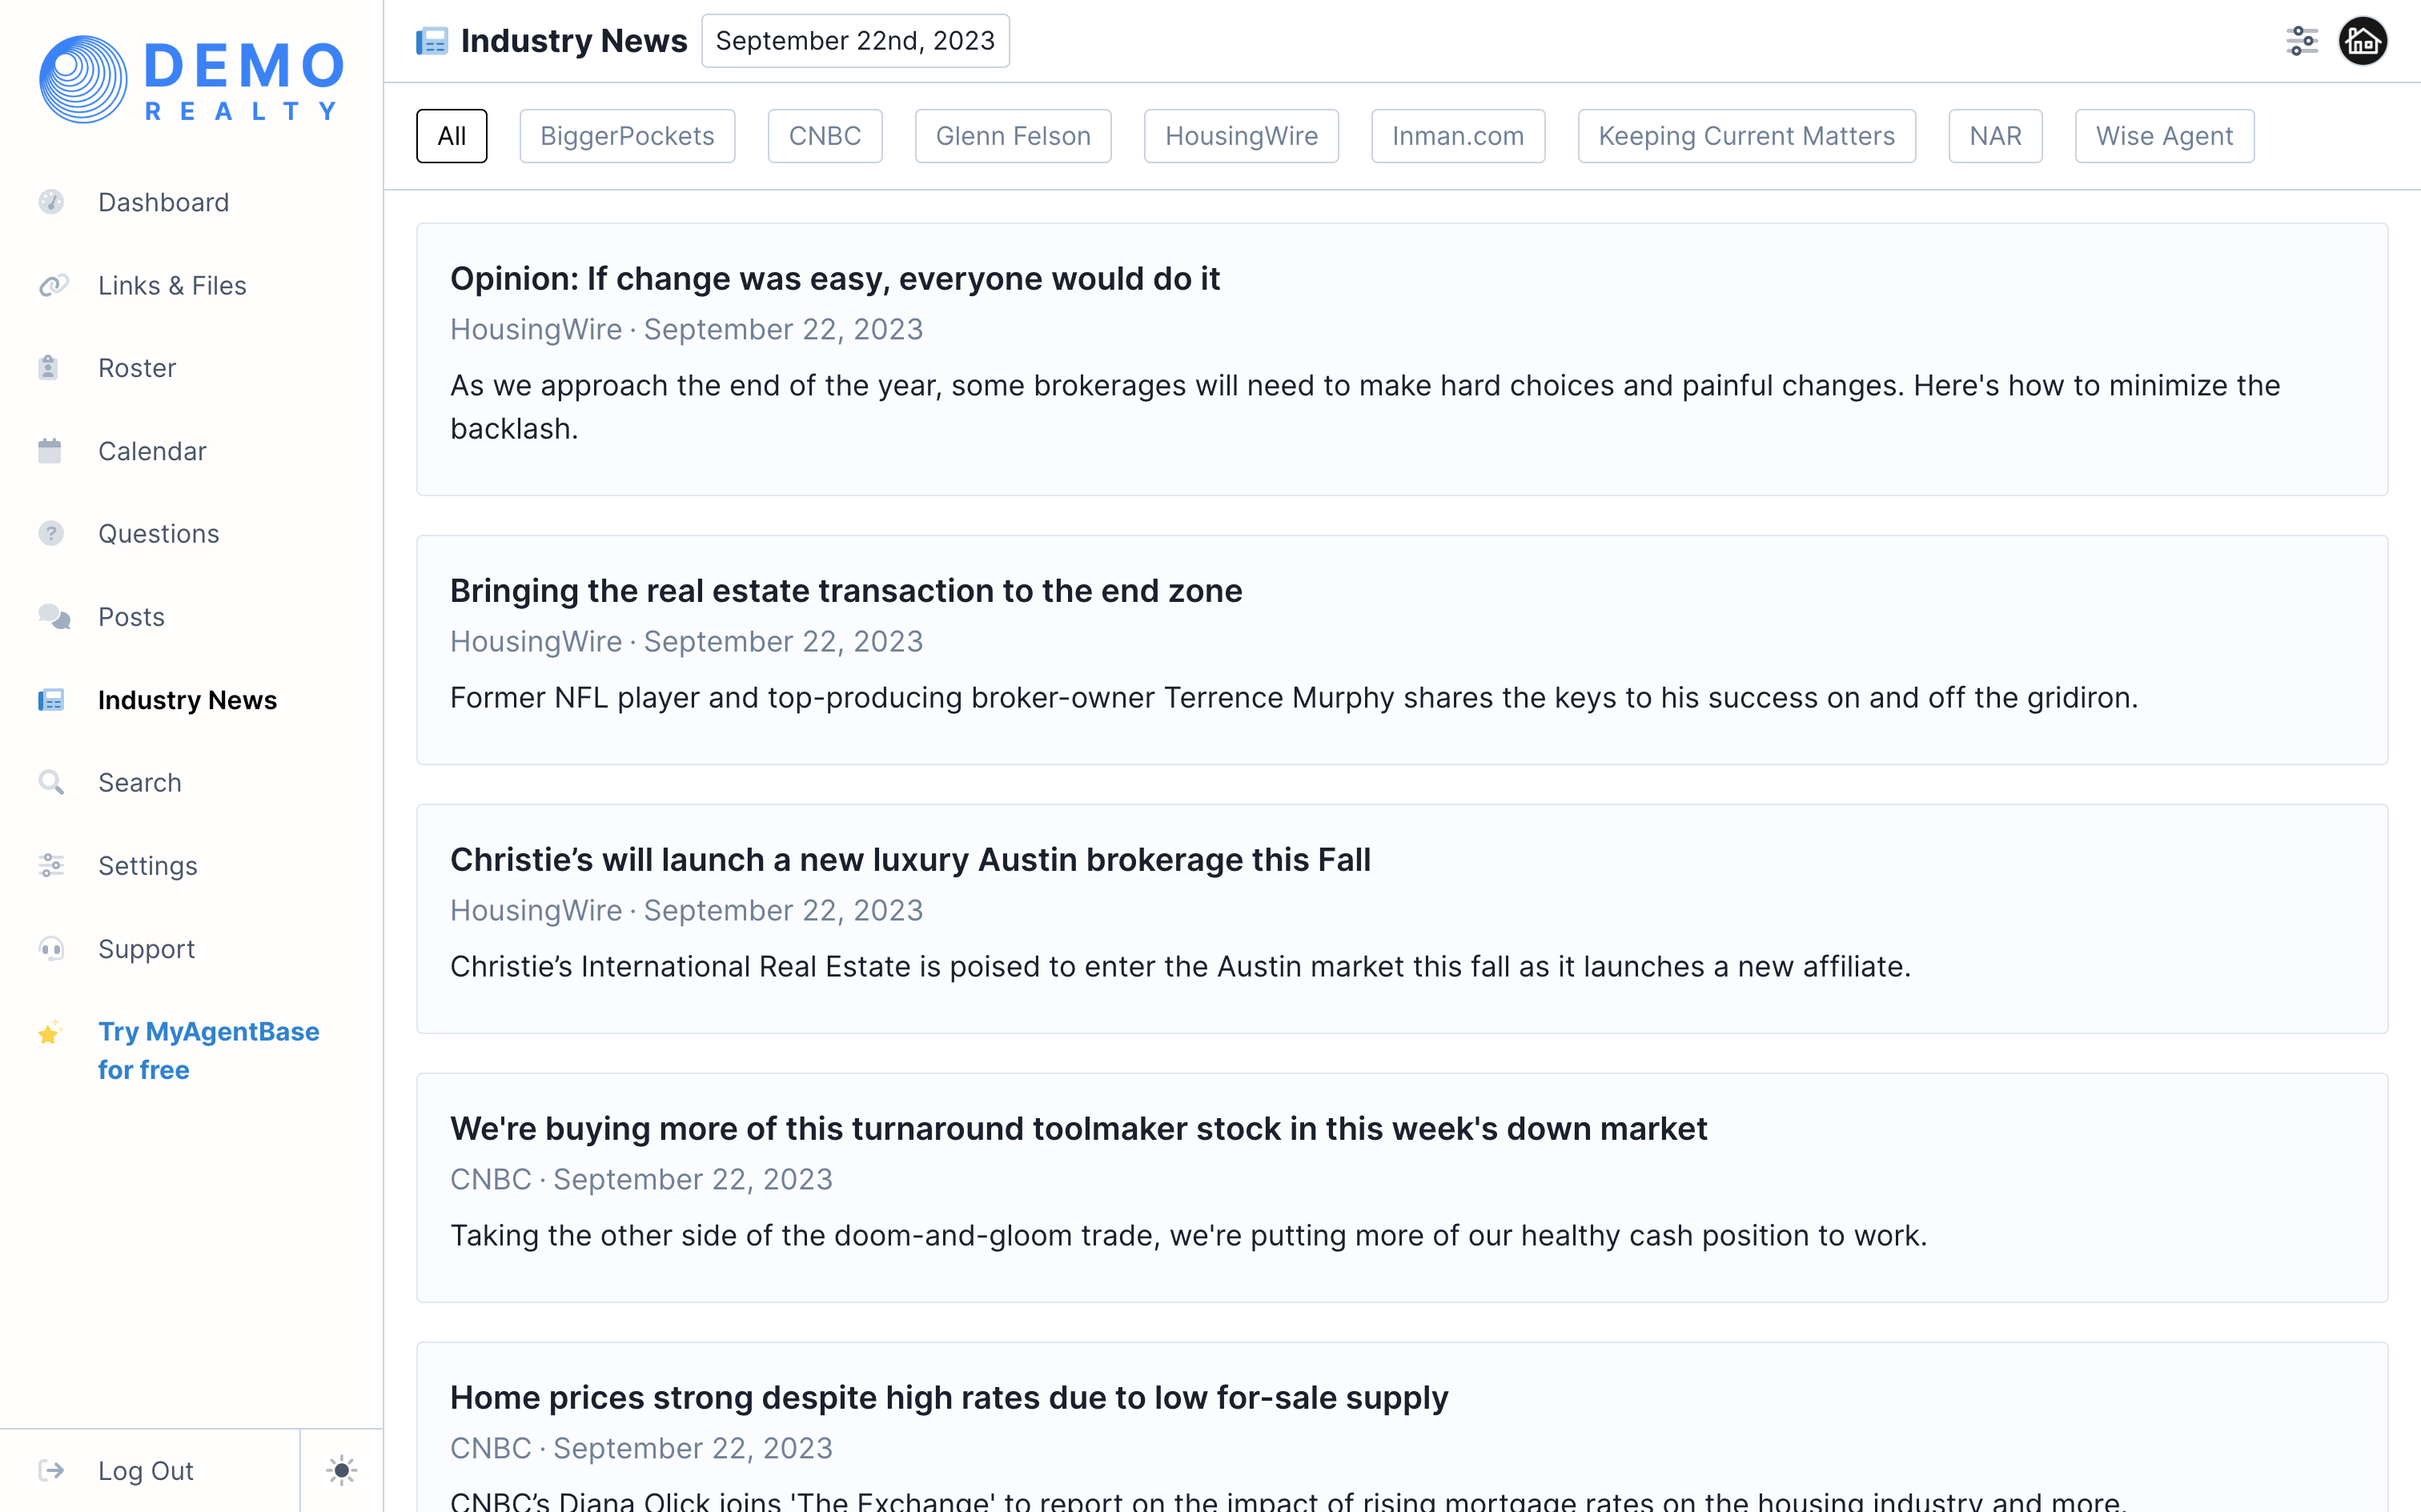Select the CNBC source filter
2421x1512 pixels.
tap(824, 136)
